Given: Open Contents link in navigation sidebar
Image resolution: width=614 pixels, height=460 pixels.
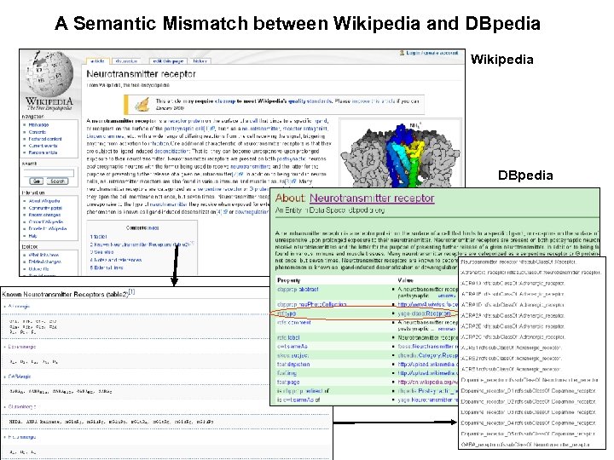Looking at the screenshot, I should (x=38, y=132).
